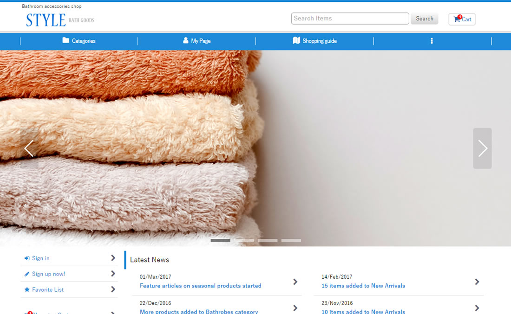Click the star icon for Favorite List

coord(27,290)
